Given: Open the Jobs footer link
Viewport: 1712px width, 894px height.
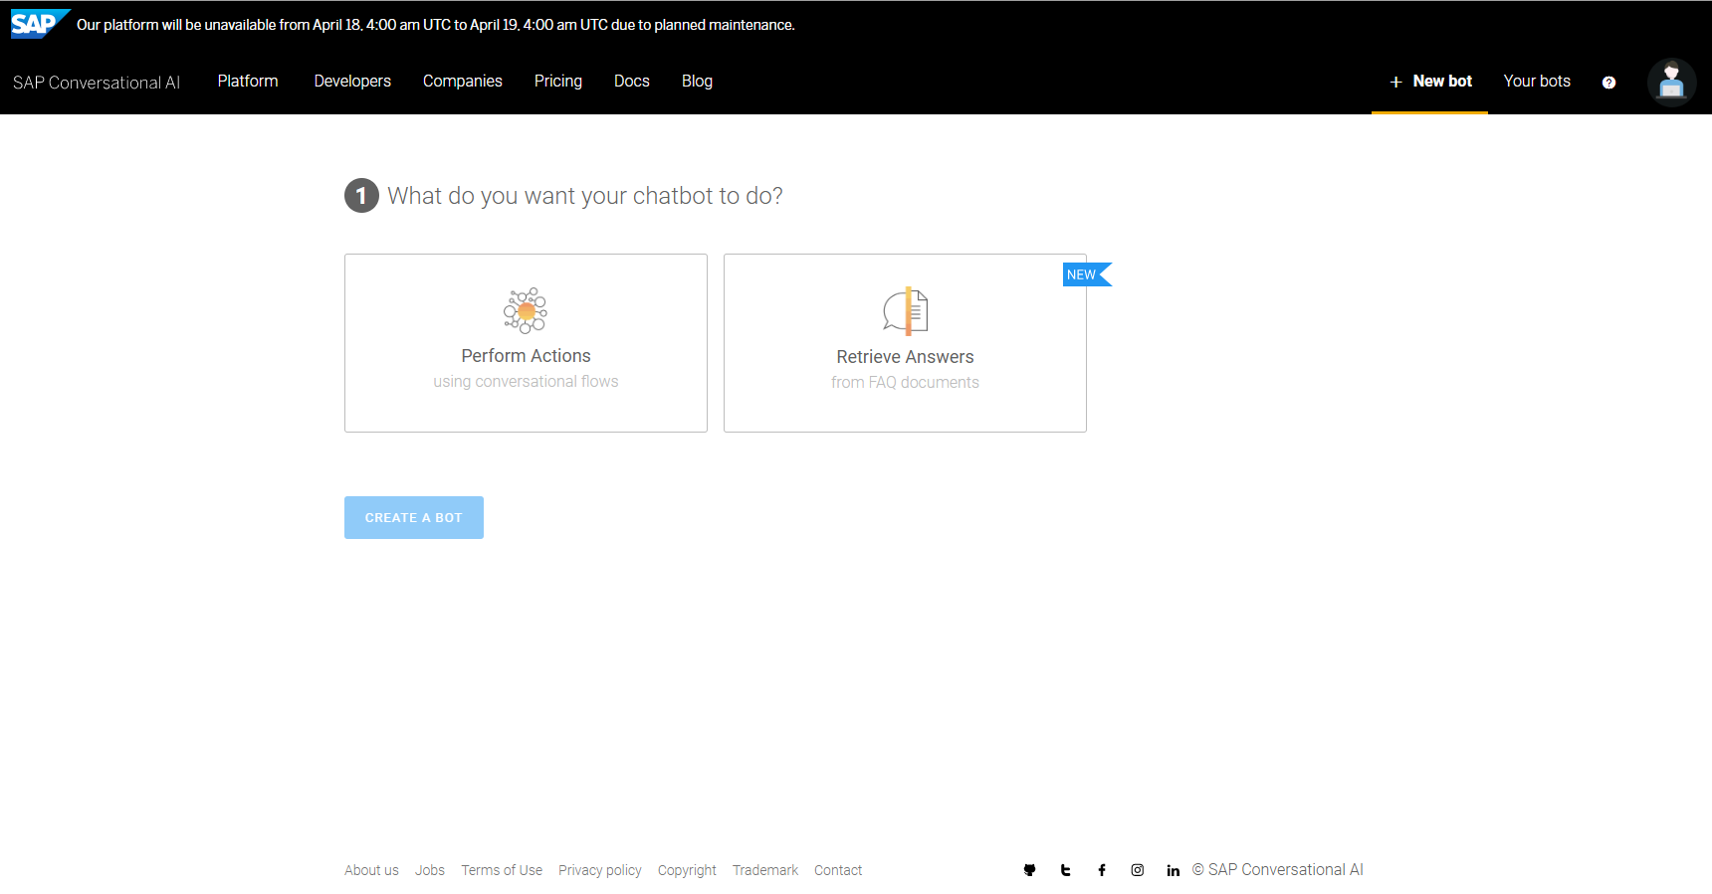Looking at the screenshot, I should tap(430, 870).
